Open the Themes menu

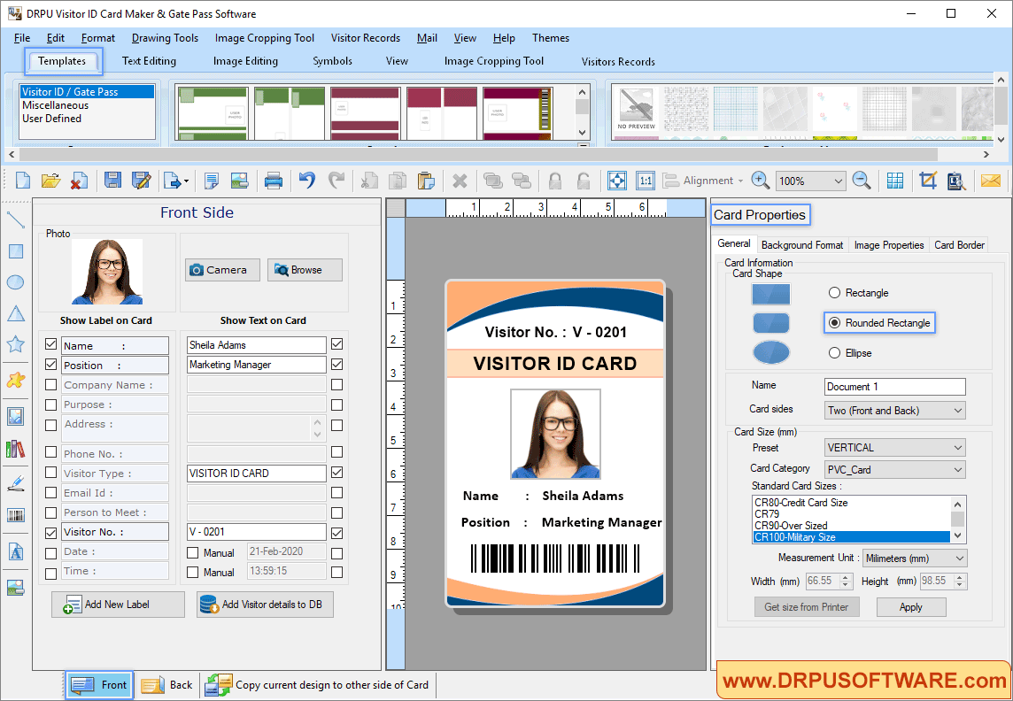pos(551,38)
